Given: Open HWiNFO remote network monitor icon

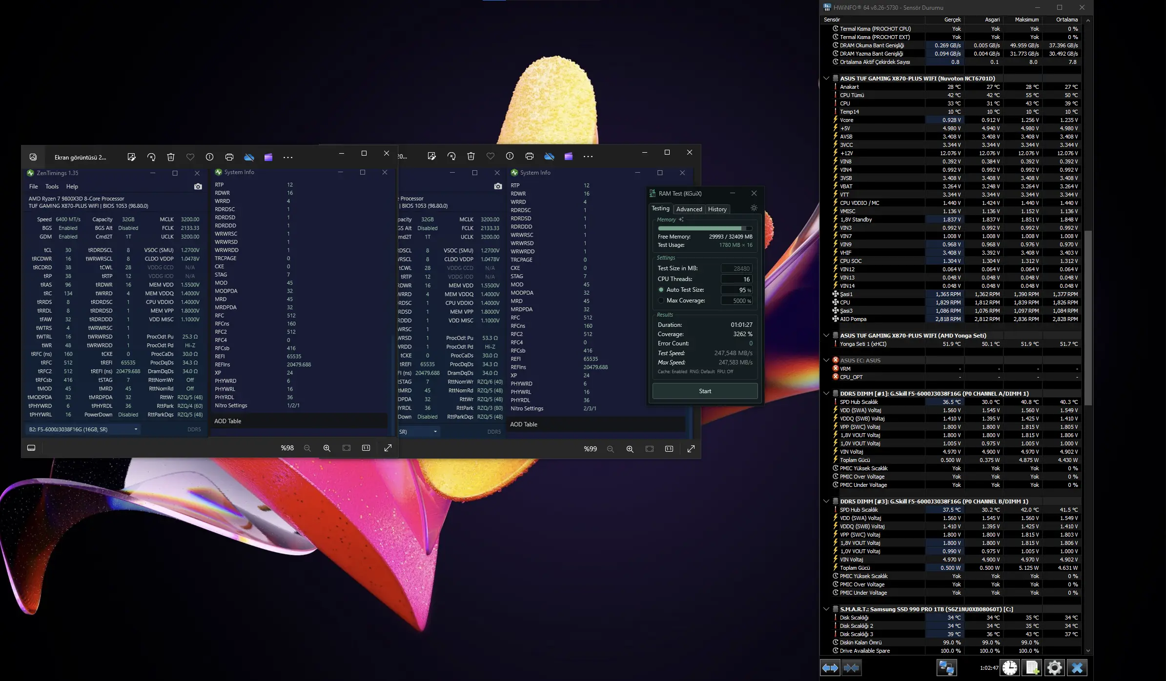Looking at the screenshot, I should pos(946,668).
